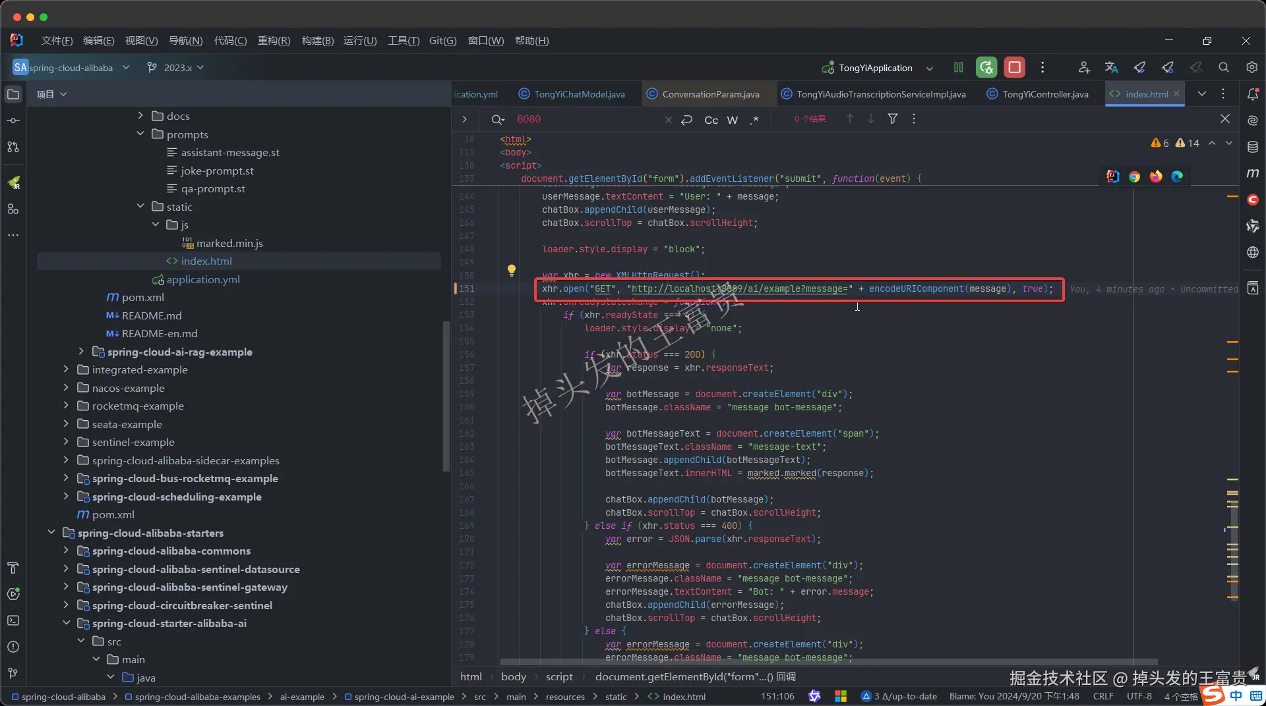The width and height of the screenshot is (1266, 706).
Task: Open the Notifications bell icon
Action: (1253, 94)
